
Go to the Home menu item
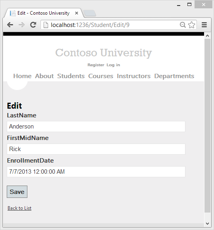click(22, 76)
